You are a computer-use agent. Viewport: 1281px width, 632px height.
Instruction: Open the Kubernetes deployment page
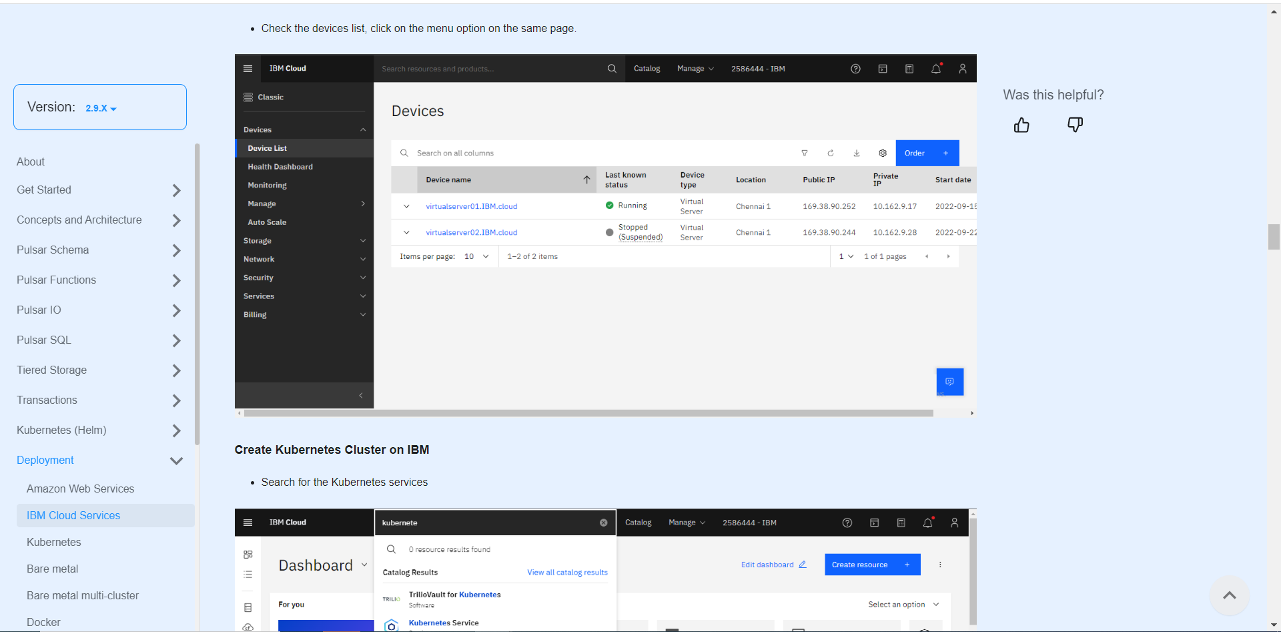click(54, 542)
